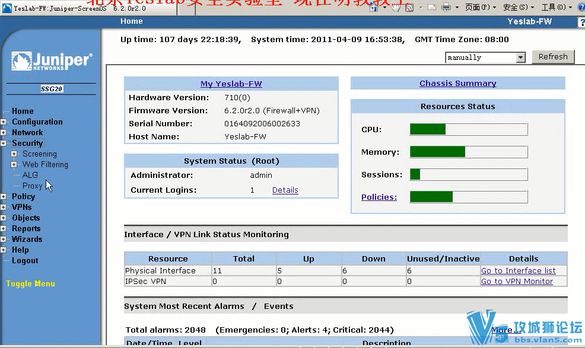Click the Refresh button

553,56
